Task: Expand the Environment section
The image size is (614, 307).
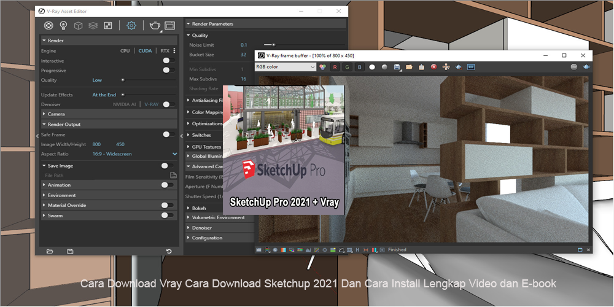Action: coord(109,195)
